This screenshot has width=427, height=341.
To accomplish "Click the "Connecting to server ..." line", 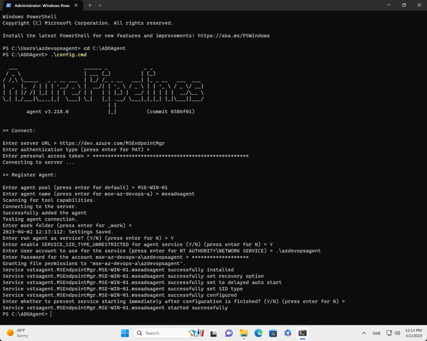I will [38, 162].
